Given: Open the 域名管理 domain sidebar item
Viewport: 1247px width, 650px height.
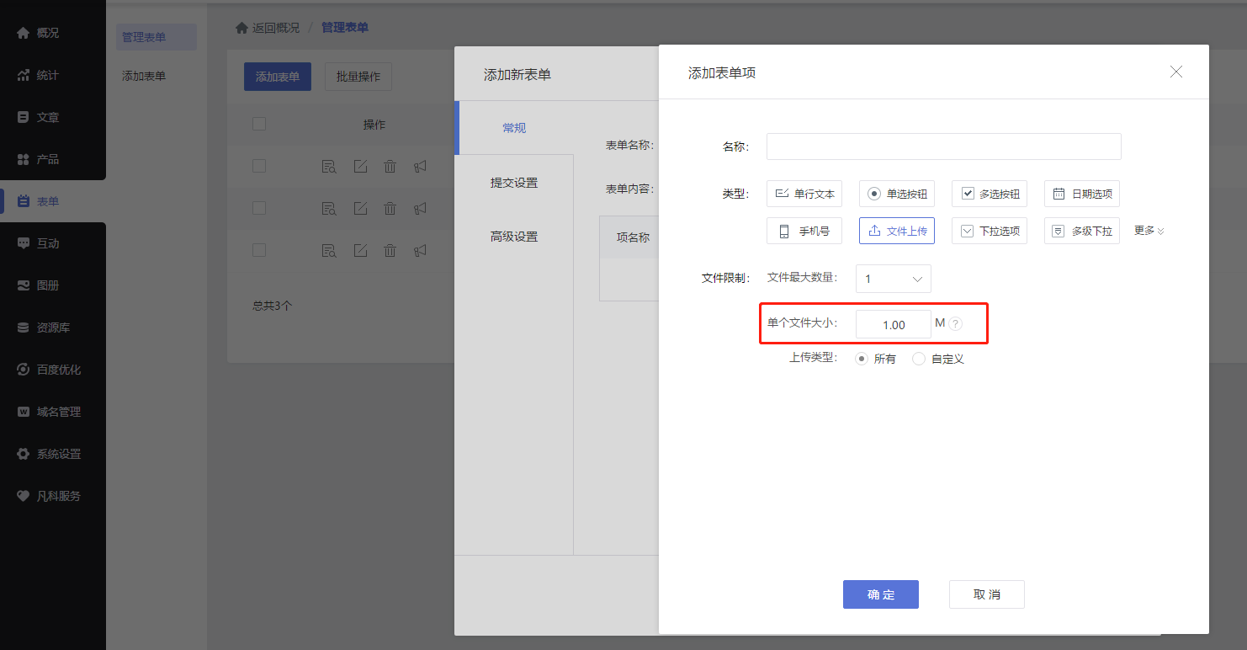Looking at the screenshot, I should [x=52, y=412].
